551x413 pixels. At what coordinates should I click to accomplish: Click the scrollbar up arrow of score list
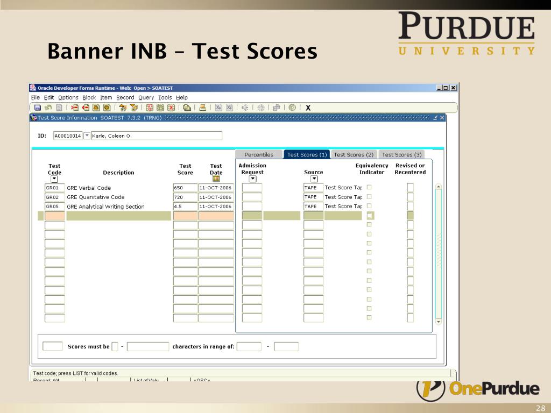pyautogui.click(x=438, y=187)
